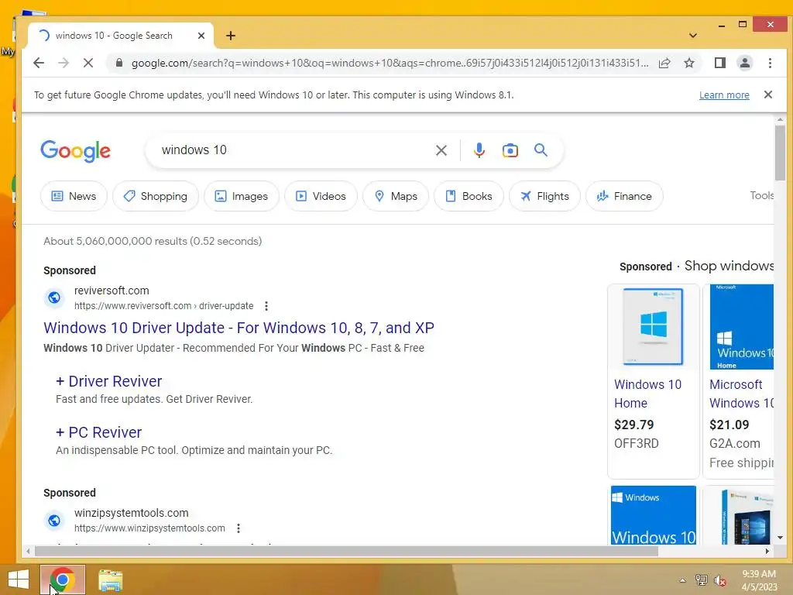Click the winzipsystemtools.com globe icon
793x595 pixels.
coord(54,520)
